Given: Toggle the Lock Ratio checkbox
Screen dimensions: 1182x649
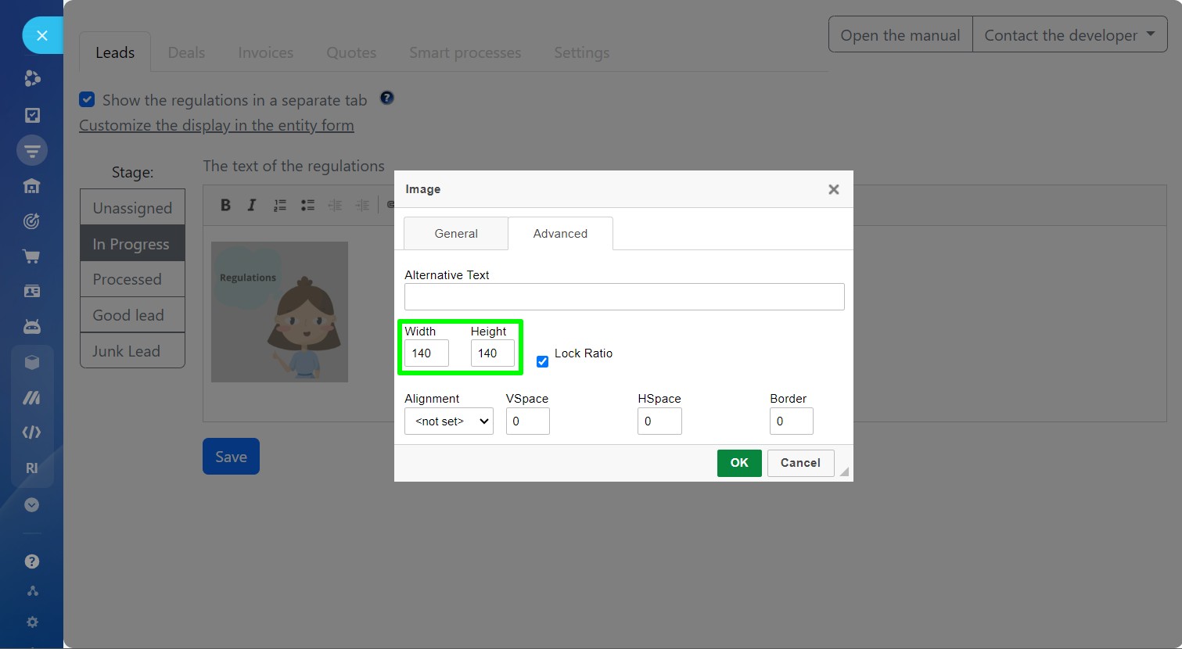Looking at the screenshot, I should pyautogui.click(x=542, y=361).
